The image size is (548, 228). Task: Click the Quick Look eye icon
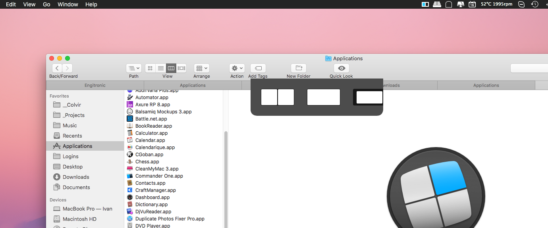tap(341, 68)
